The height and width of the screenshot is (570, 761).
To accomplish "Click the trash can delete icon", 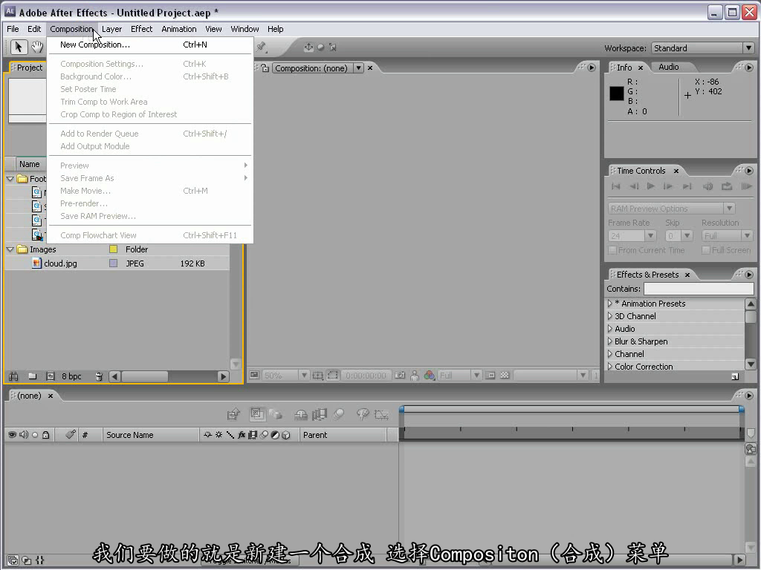I will pyautogui.click(x=99, y=376).
